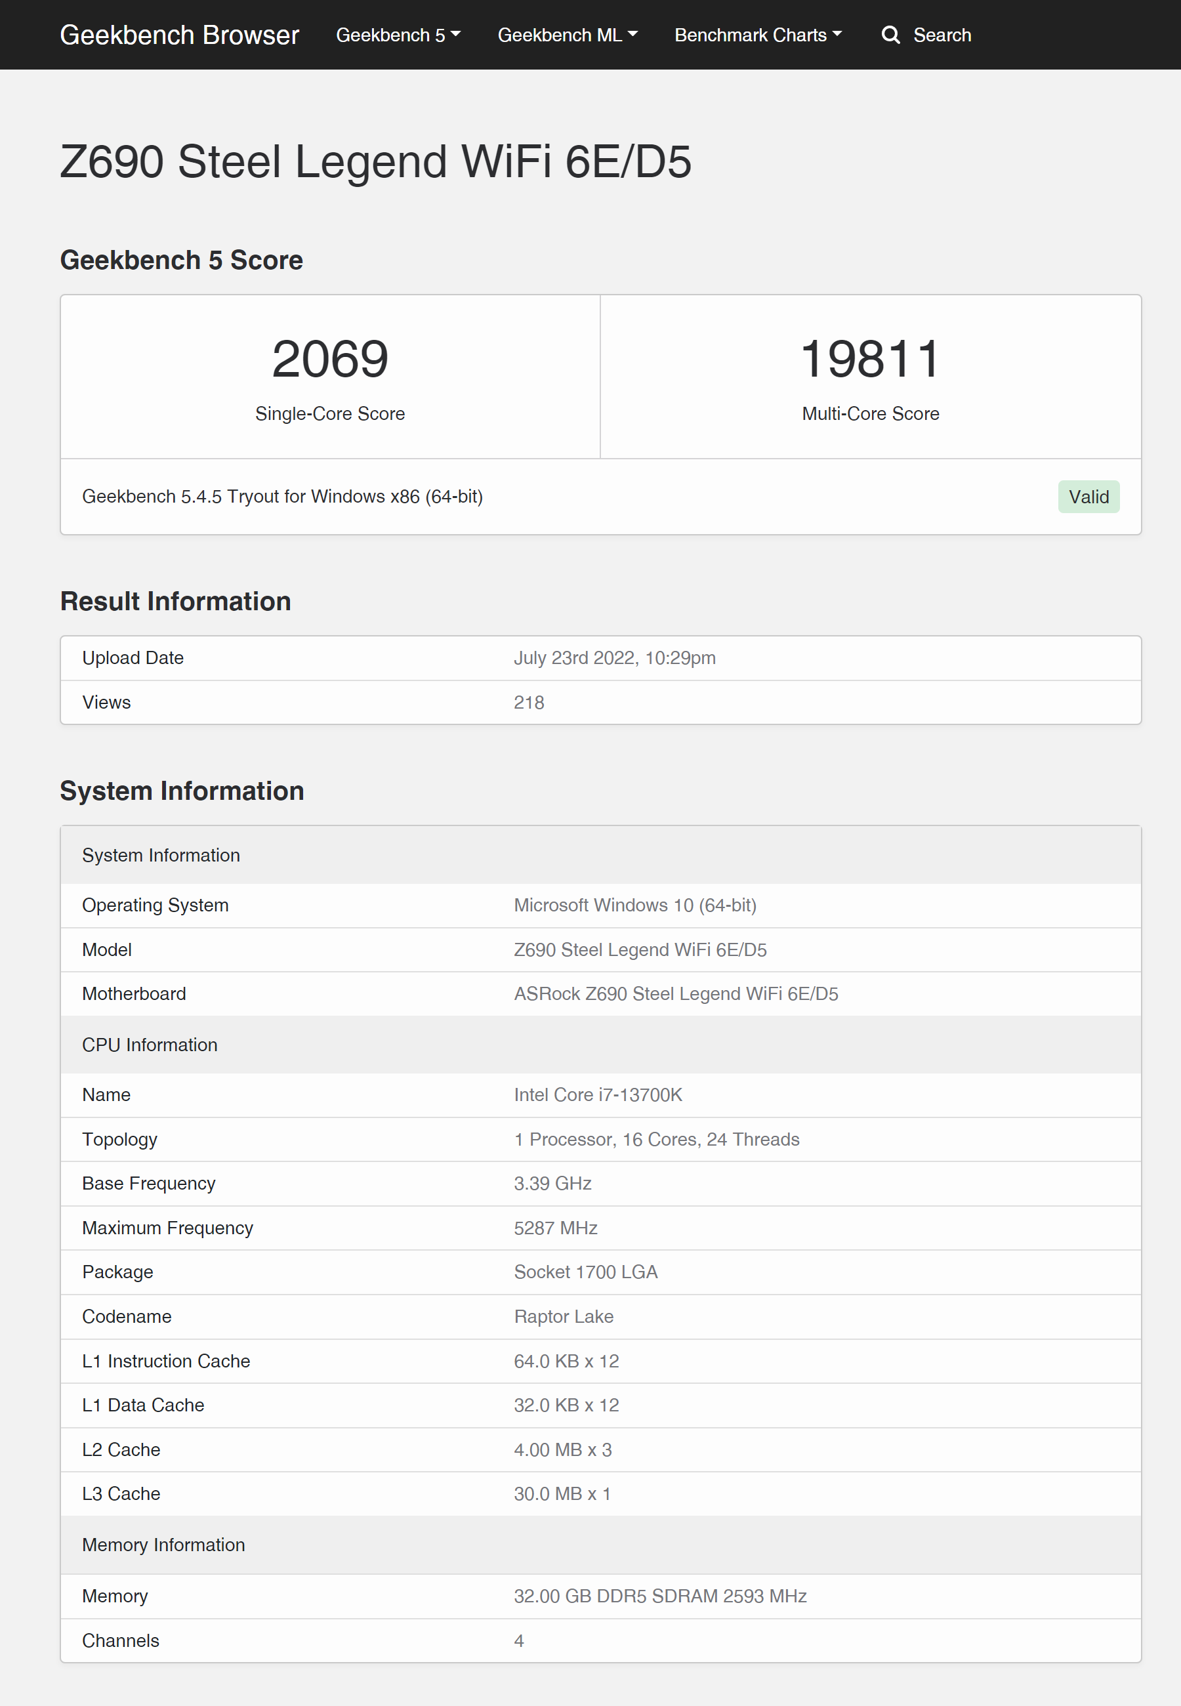Click the Valid status badge
The width and height of the screenshot is (1181, 1706).
[x=1088, y=497]
